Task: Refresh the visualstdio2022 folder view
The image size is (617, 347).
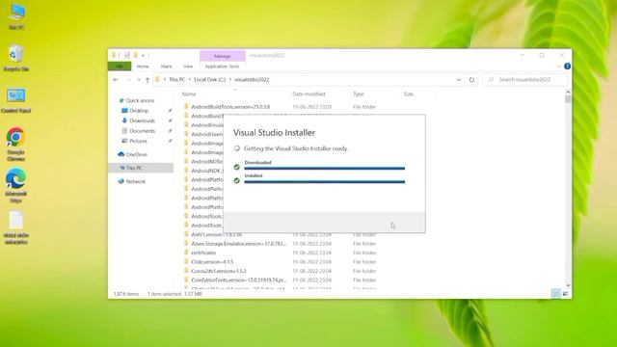Action: pos(471,79)
